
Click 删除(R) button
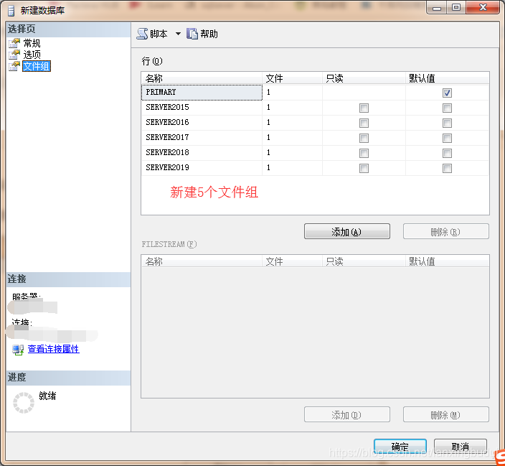[x=445, y=231]
